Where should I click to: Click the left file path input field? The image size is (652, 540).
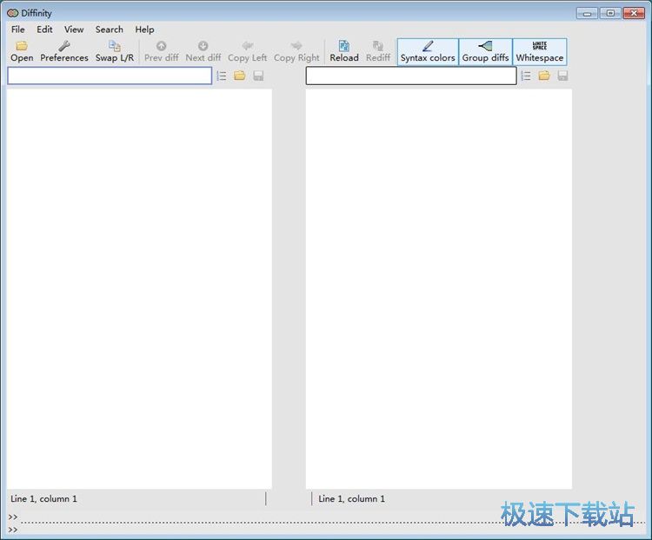pos(110,76)
